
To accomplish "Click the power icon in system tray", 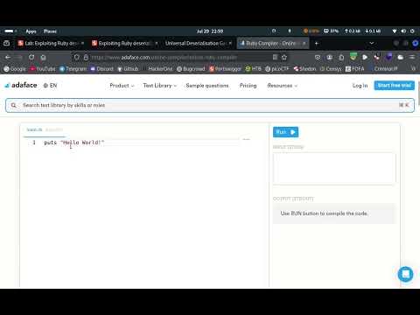I will (412, 31).
